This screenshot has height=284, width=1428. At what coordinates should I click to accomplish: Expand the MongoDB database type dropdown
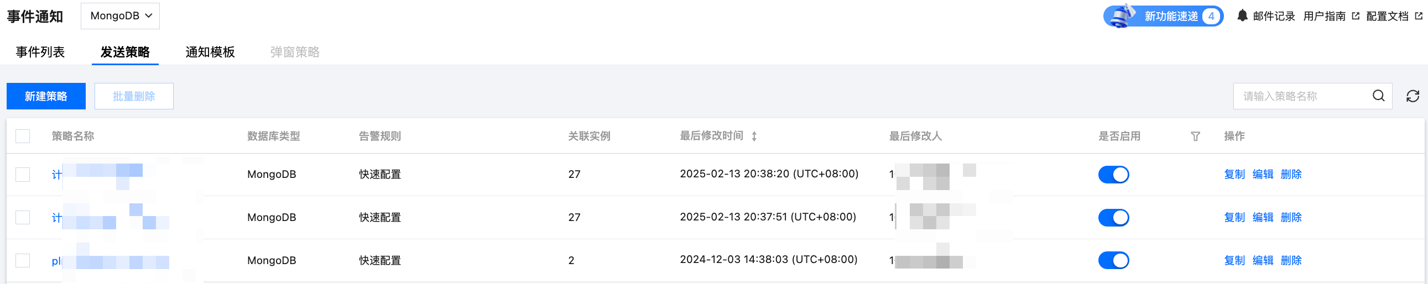pyautogui.click(x=121, y=16)
